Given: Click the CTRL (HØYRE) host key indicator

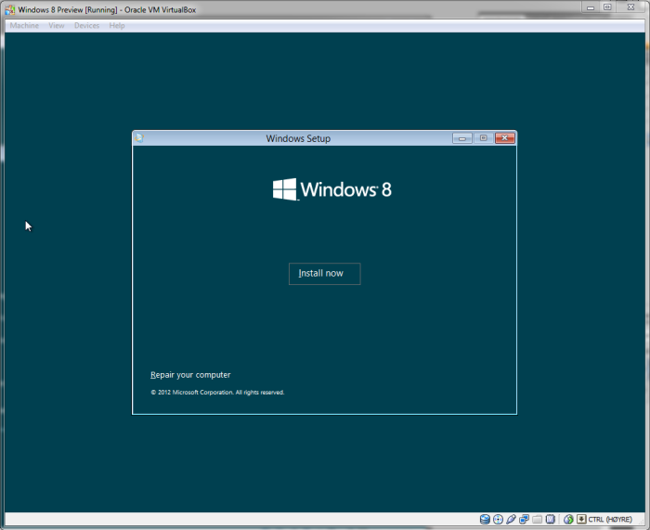Looking at the screenshot, I should 610,519.
